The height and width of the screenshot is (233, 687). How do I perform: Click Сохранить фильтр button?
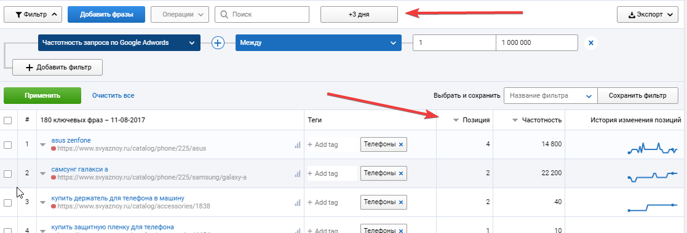[638, 95]
